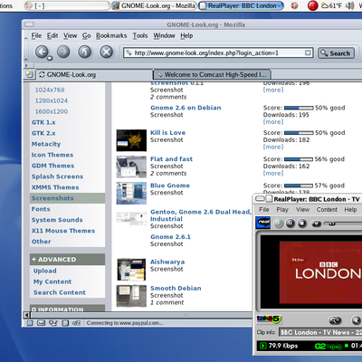Open the Gnome 2.6 on Debian entry
This screenshot has height=362, width=362.
(x=186, y=108)
